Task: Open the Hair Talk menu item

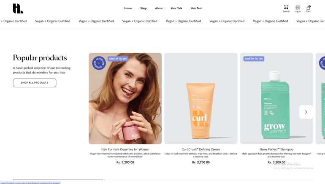Action: coord(176,8)
